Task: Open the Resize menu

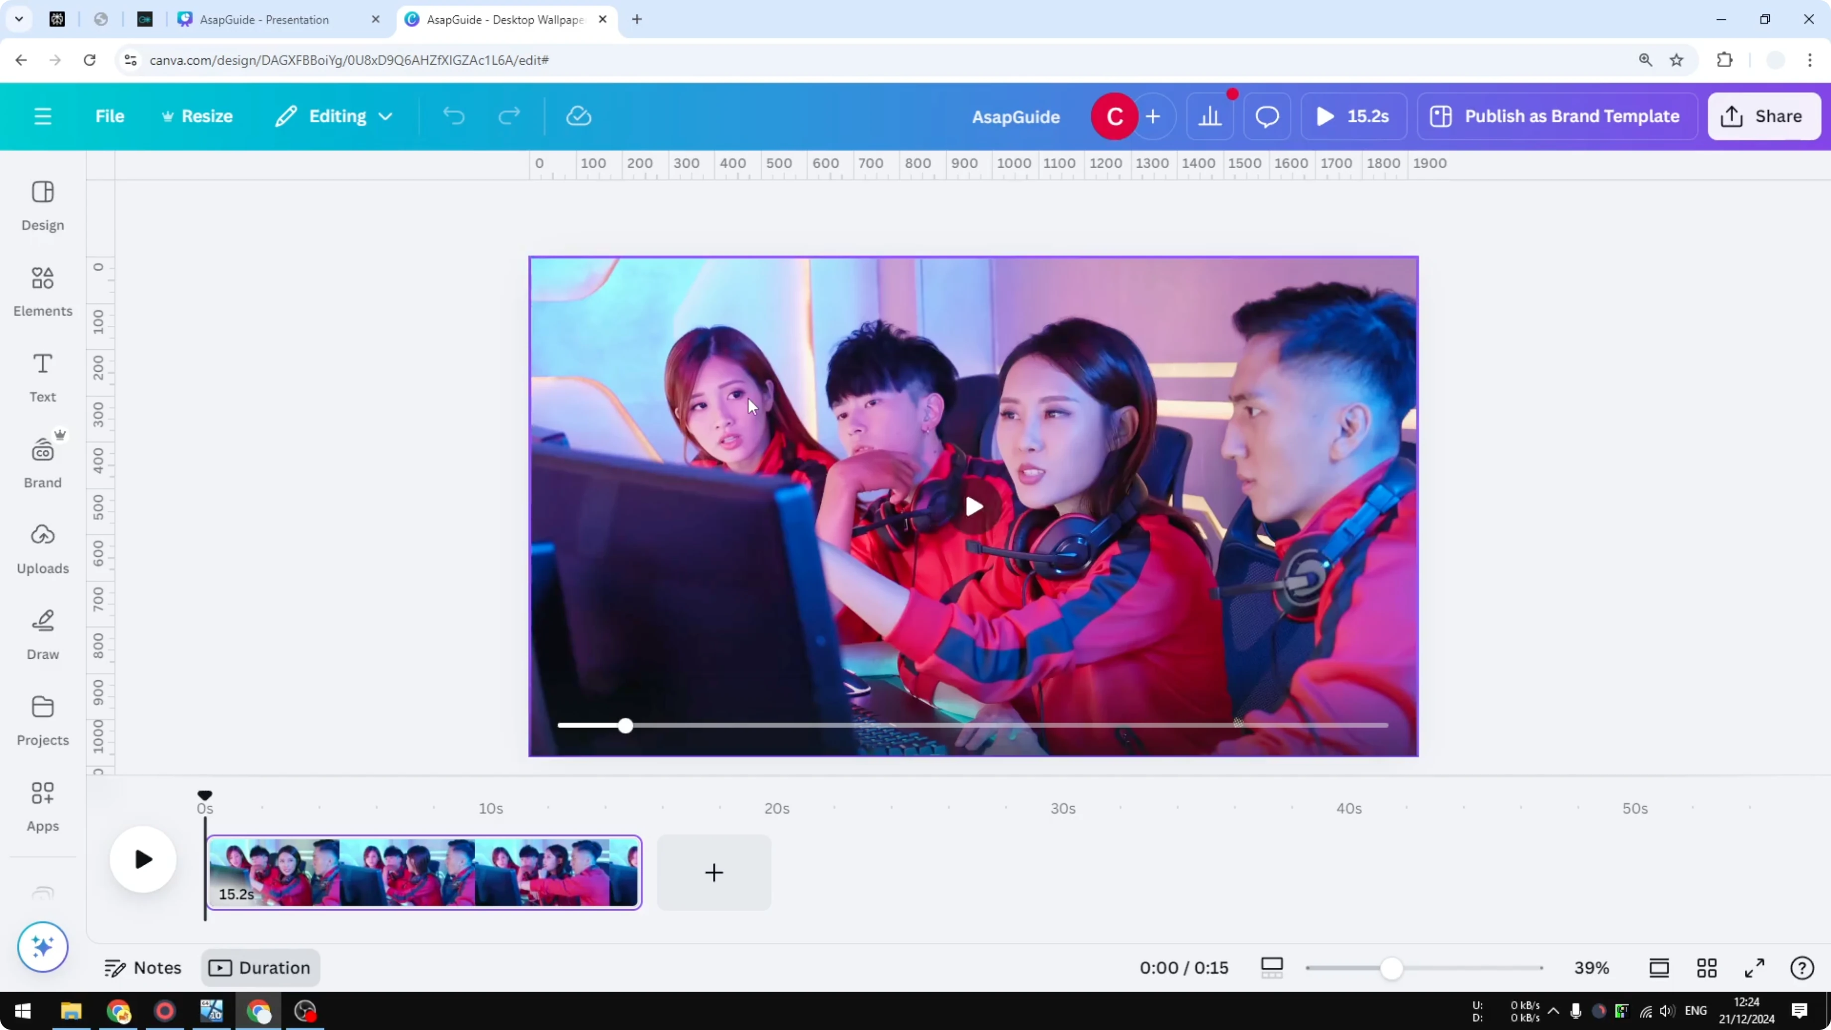Action: [x=197, y=116]
